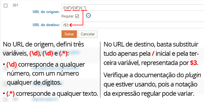Uncheck the Regular expression checkbox
204x102 pixels.
(x=77, y=16)
